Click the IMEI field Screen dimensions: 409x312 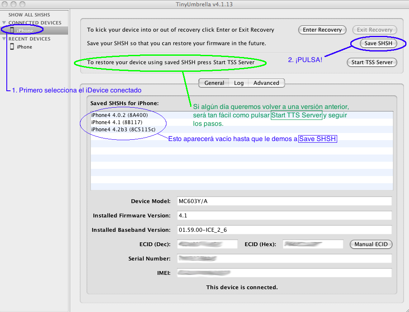click(x=284, y=273)
